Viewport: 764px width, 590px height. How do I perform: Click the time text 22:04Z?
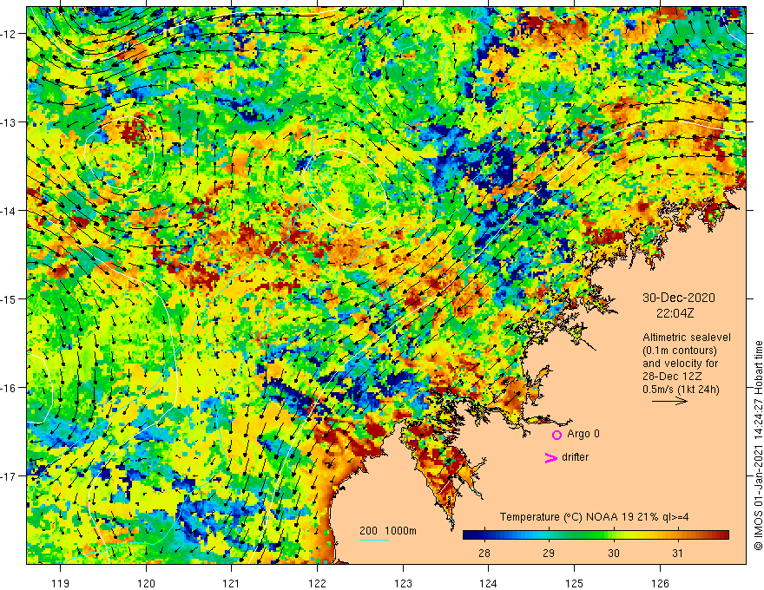pyautogui.click(x=675, y=313)
